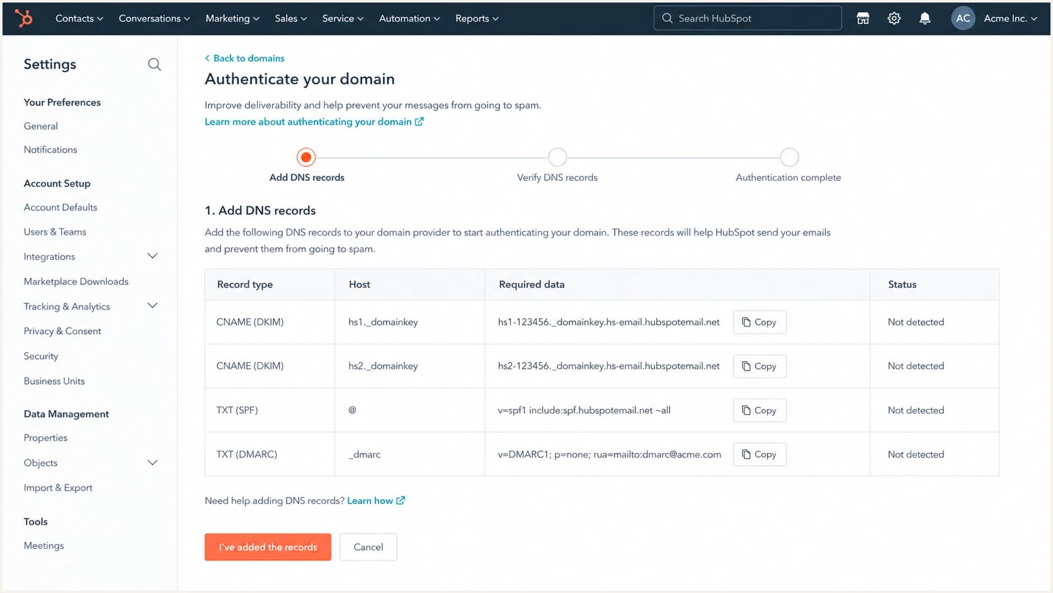Open the Contacts menu

pyautogui.click(x=79, y=18)
